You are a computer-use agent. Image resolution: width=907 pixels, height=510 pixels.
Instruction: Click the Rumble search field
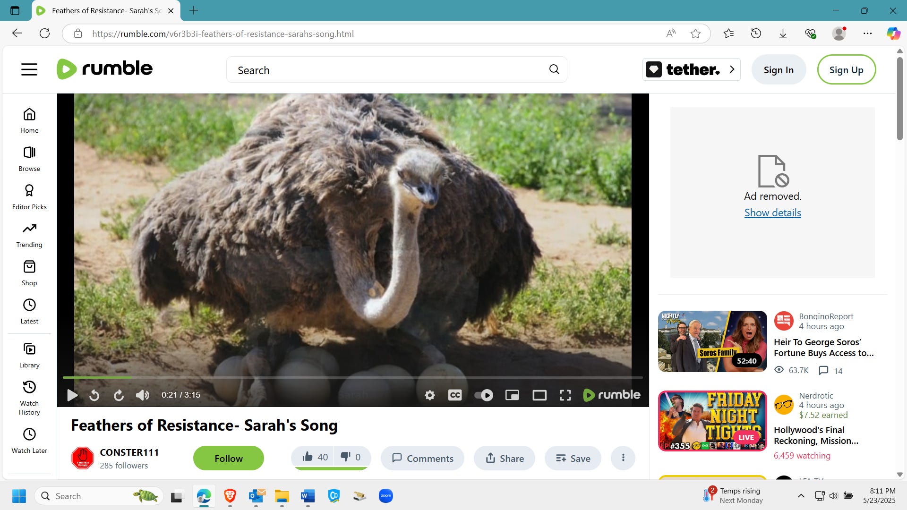point(387,70)
